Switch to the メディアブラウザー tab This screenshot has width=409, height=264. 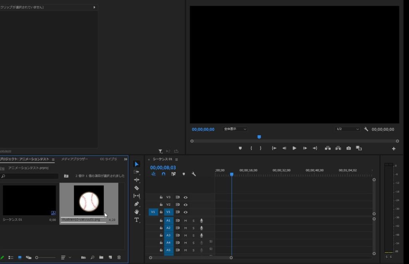(x=75, y=159)
